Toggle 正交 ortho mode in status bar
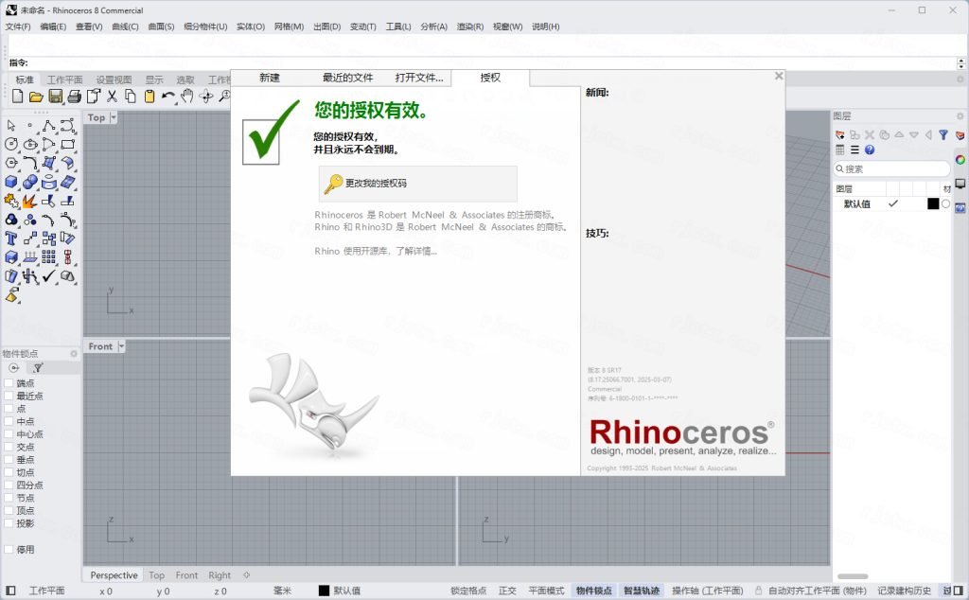Viewport: 969px width, 600px height. [507, 591]
